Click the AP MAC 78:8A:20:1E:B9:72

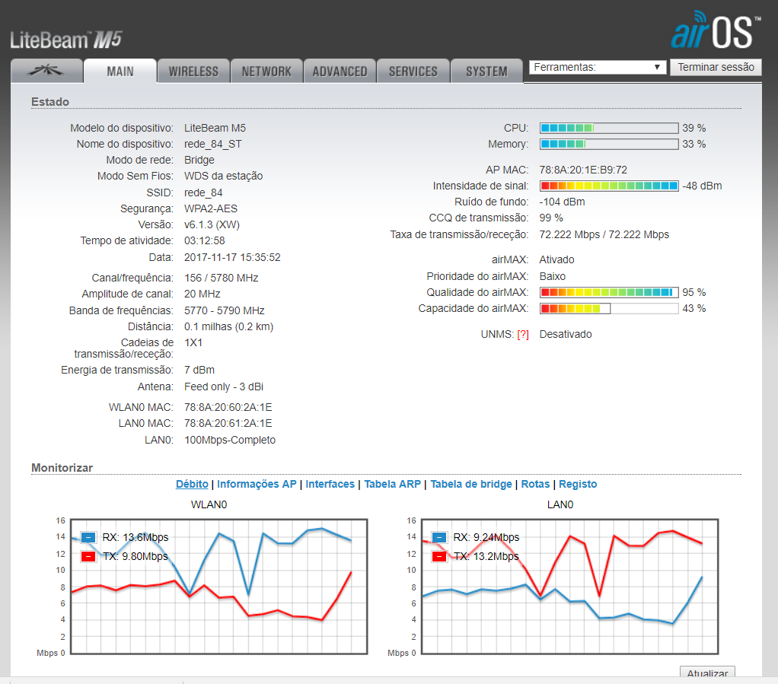[583, 170]
